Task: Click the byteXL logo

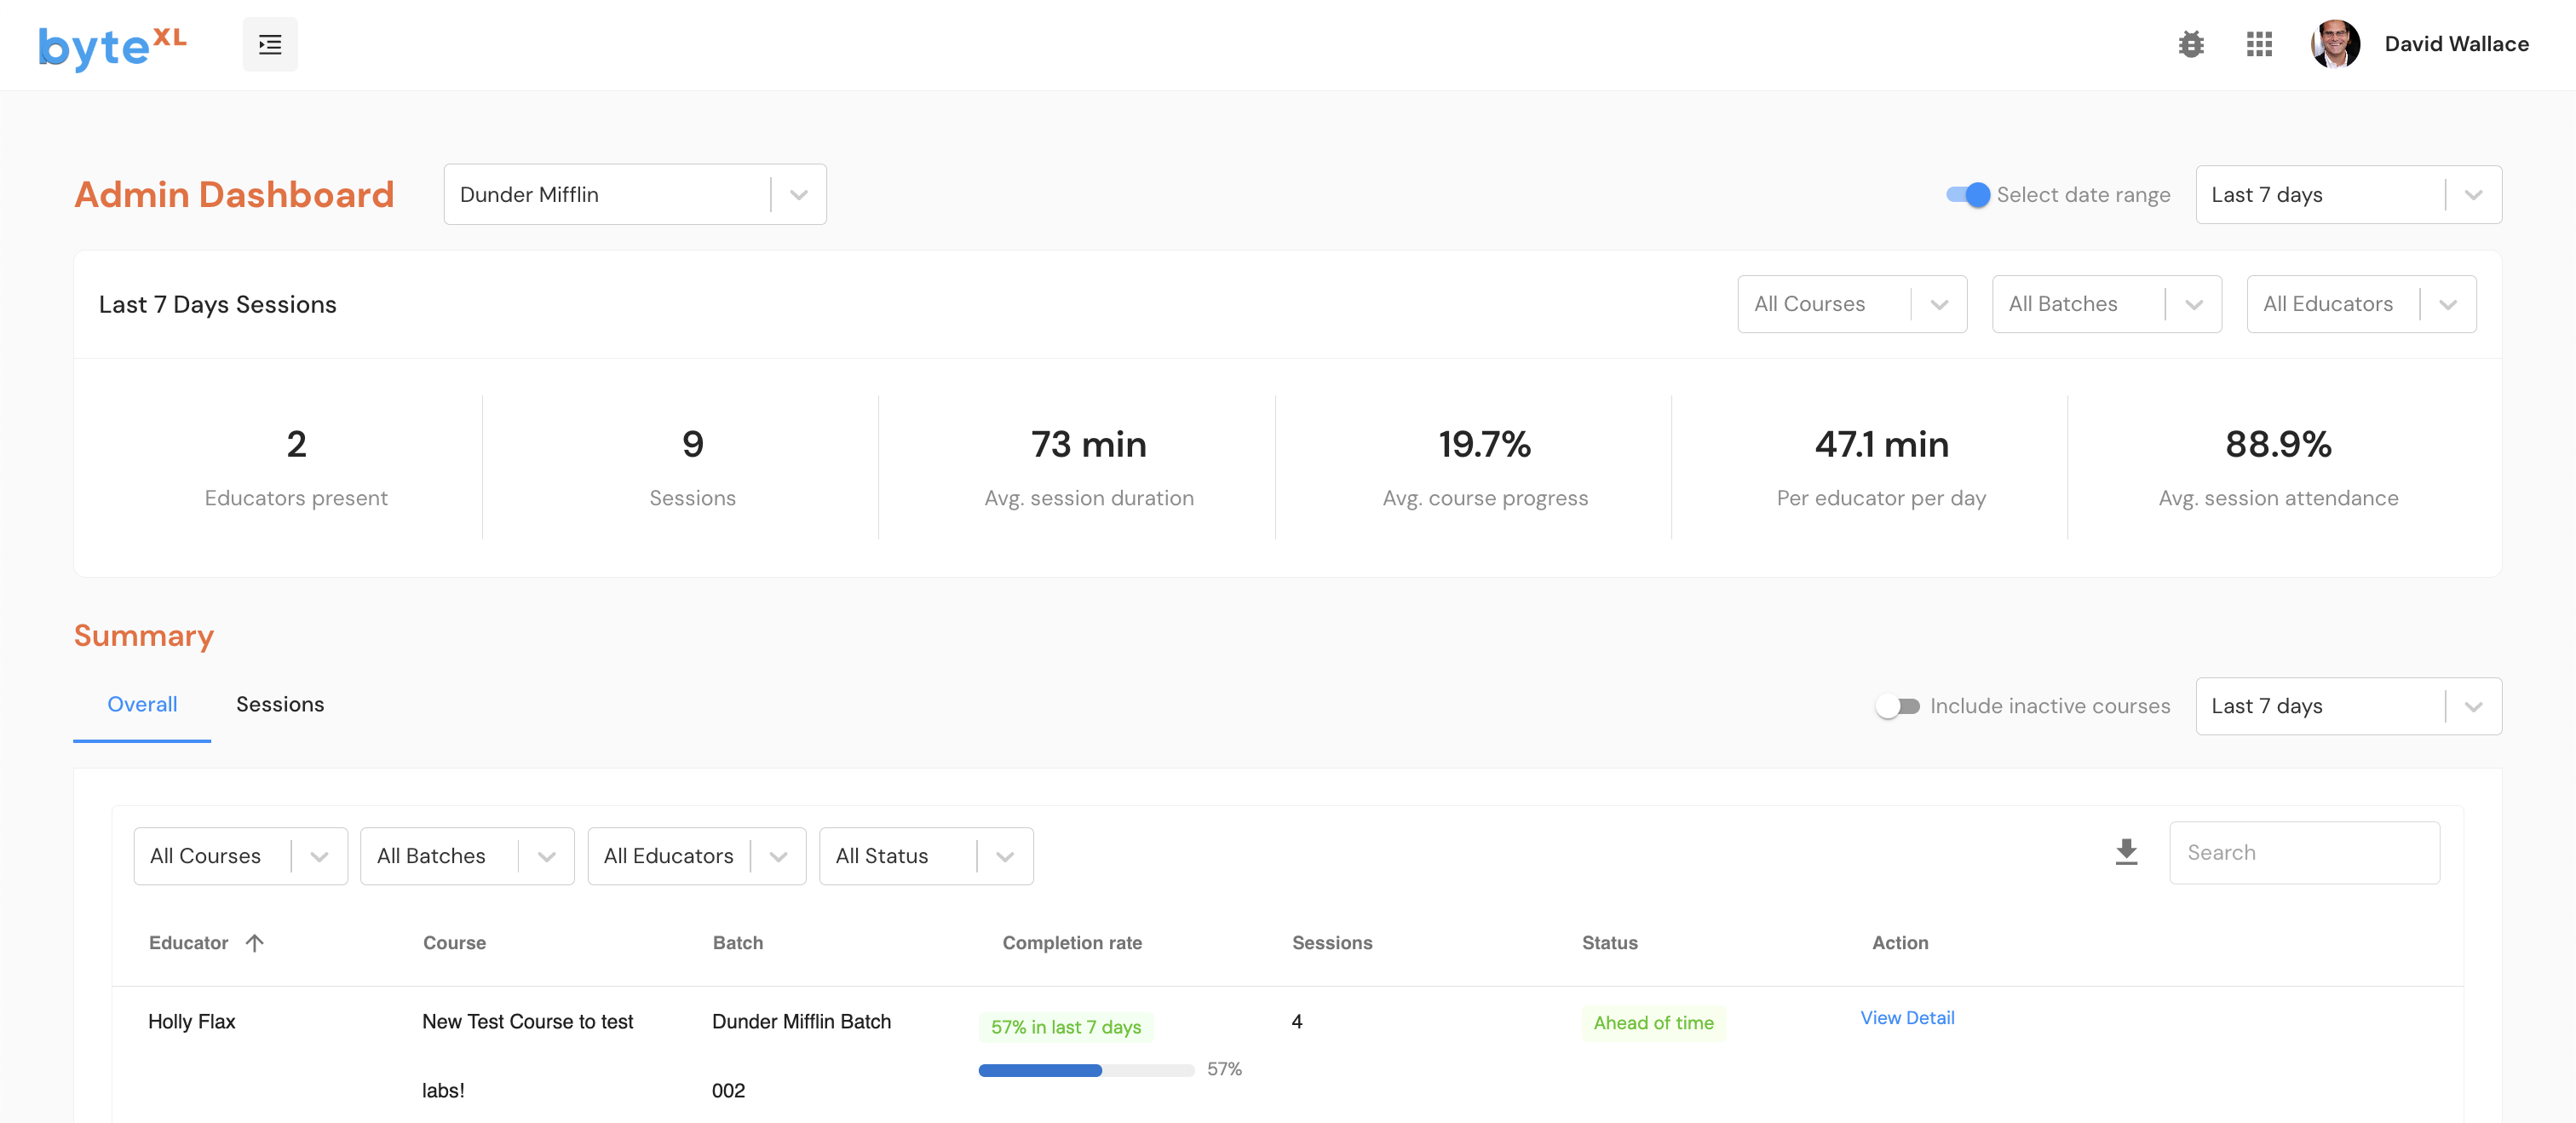Action: [112, 45]
